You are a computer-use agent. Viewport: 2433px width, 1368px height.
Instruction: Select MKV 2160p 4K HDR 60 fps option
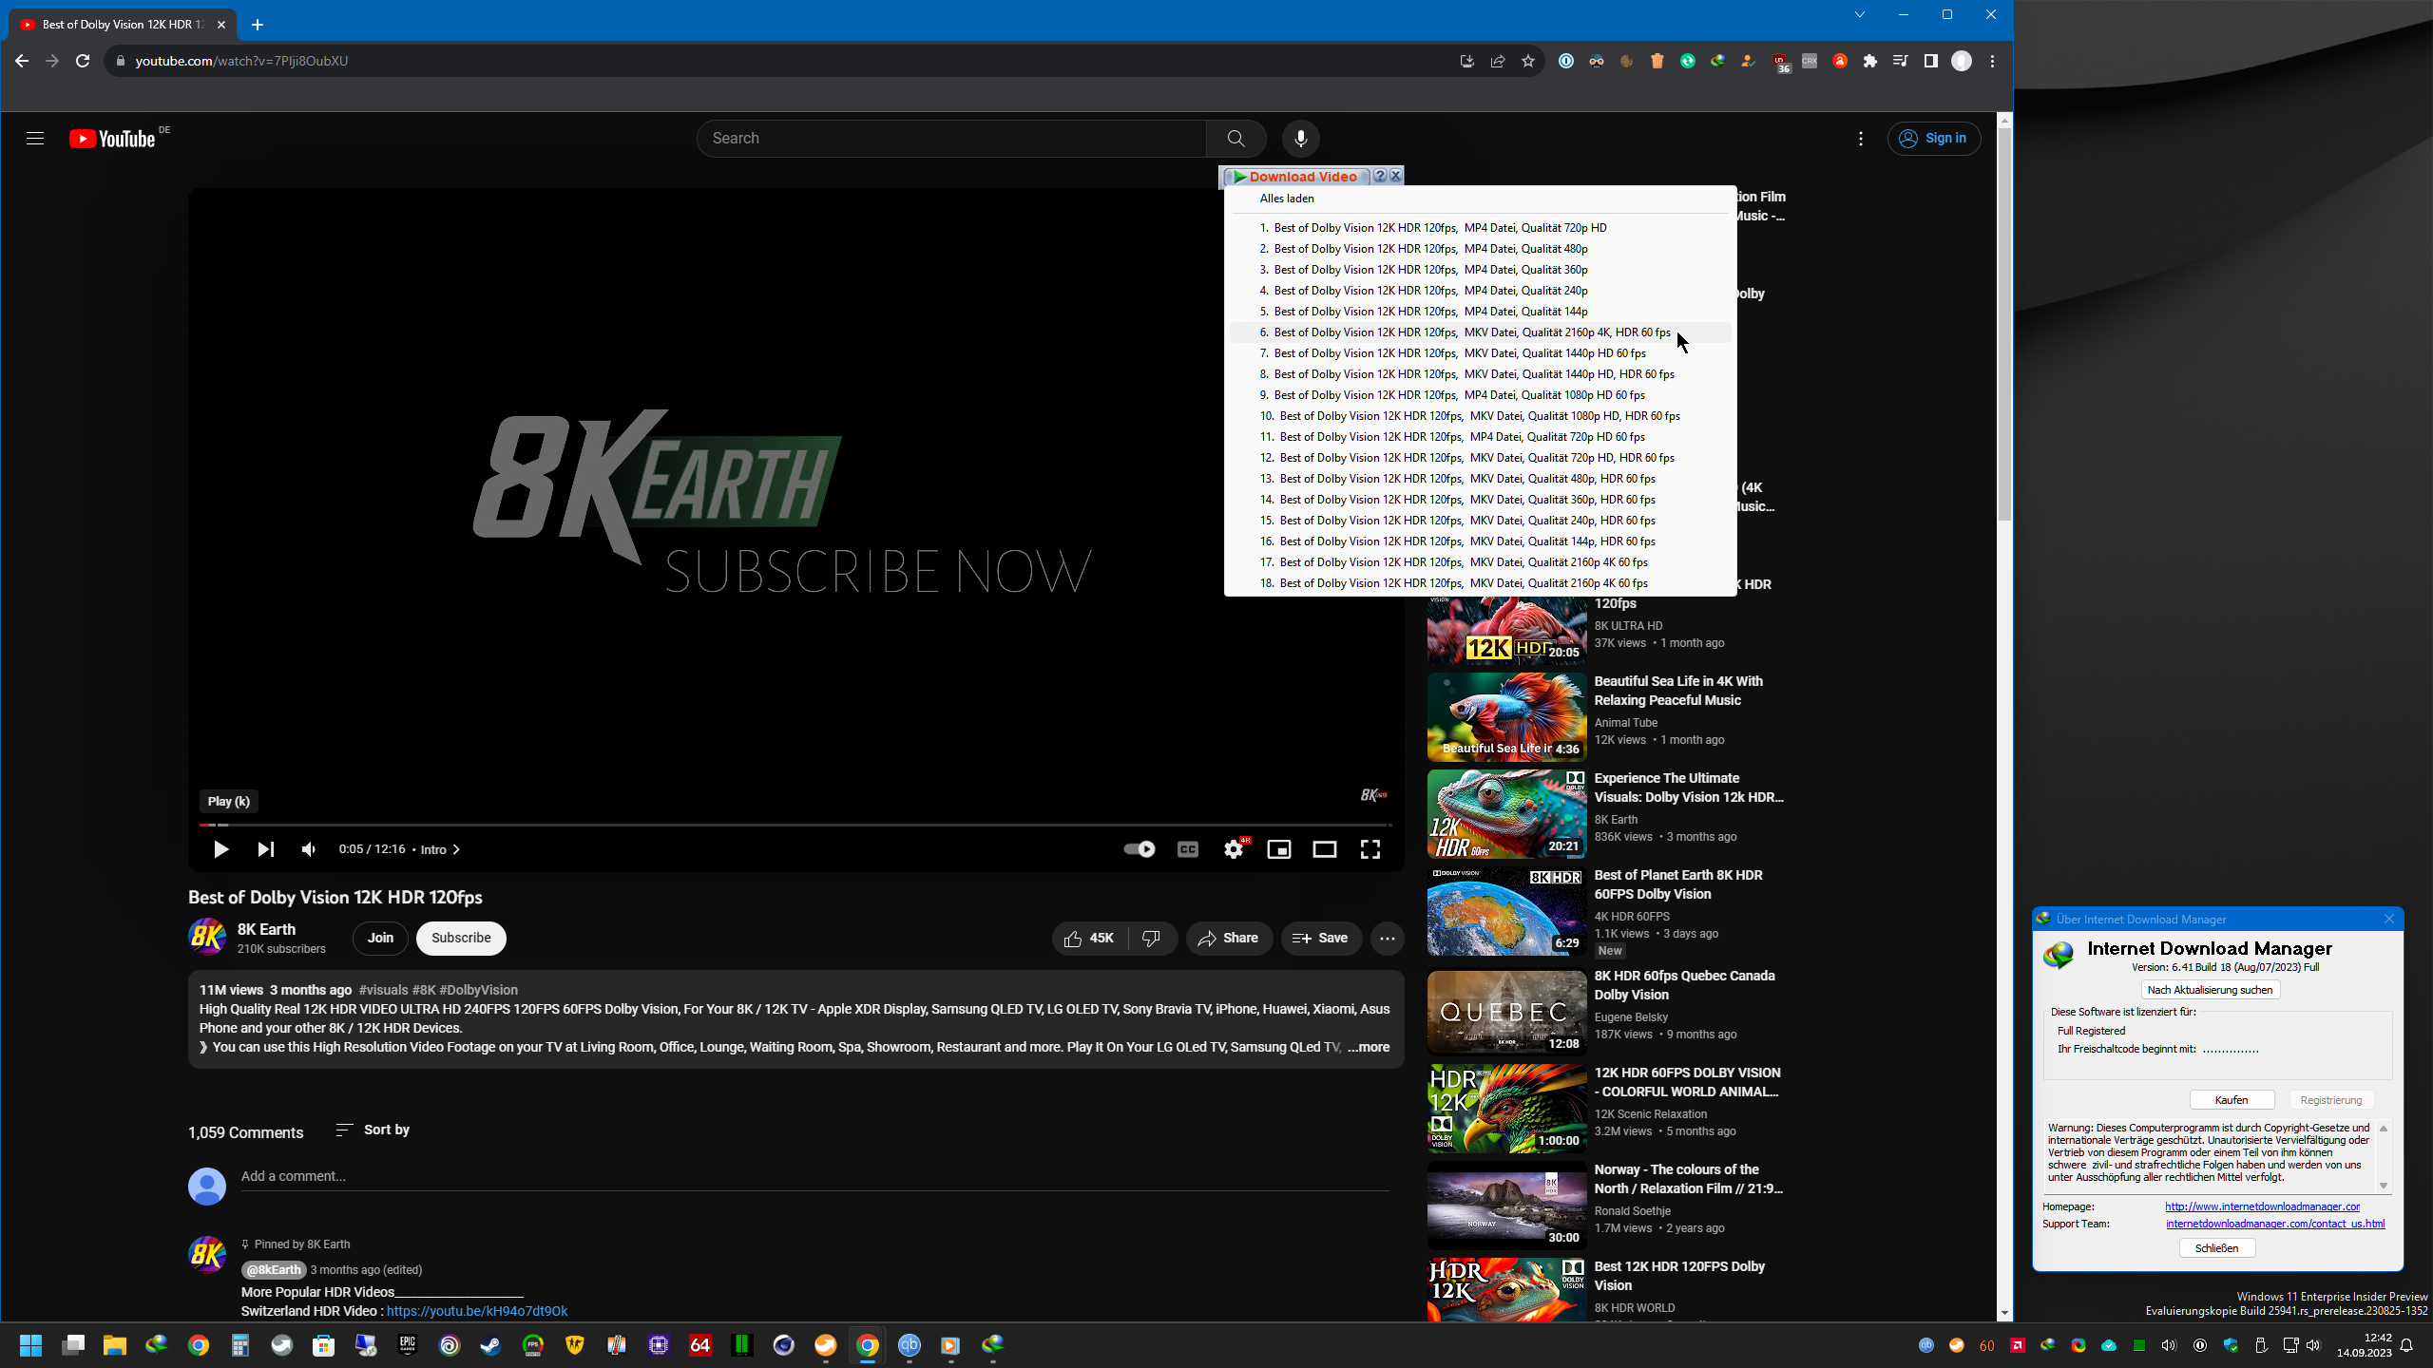1471,332
